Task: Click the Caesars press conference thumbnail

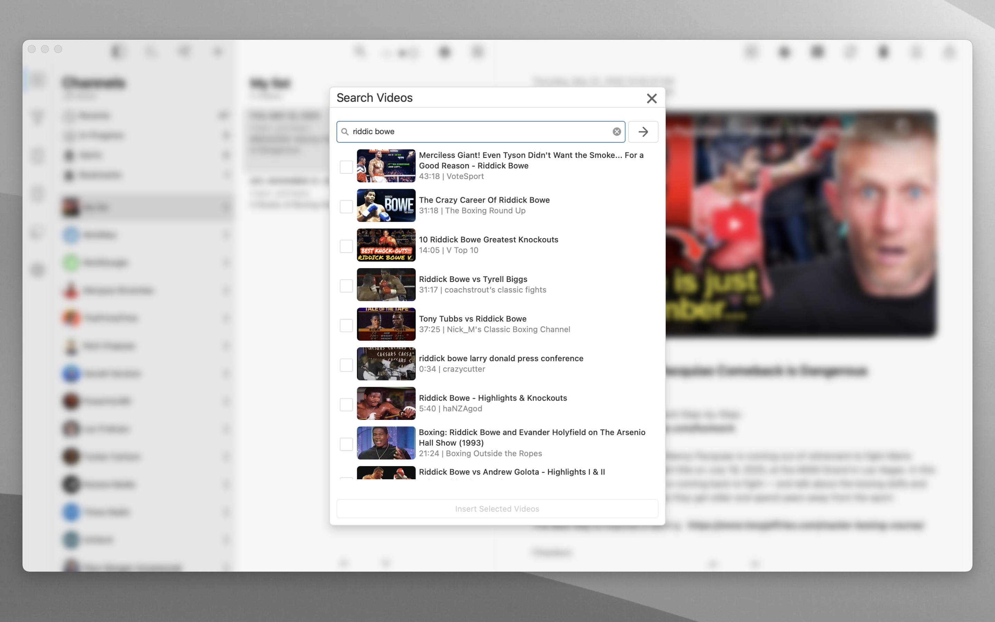Action: 386,364
